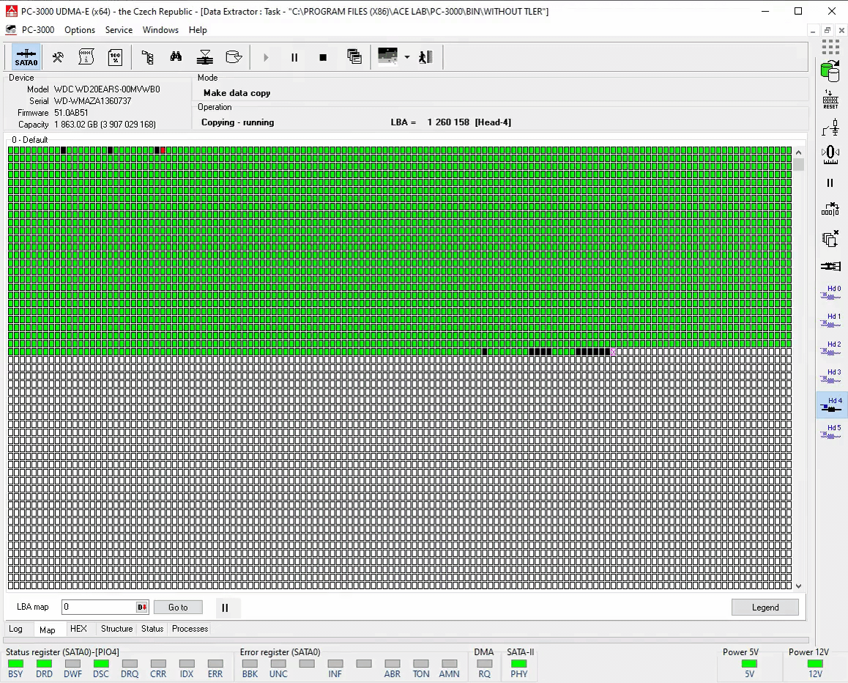Click the 100% document toolbar icon
Image resolution: width=848 pixels, height=683 pixels.
point(115,57)
